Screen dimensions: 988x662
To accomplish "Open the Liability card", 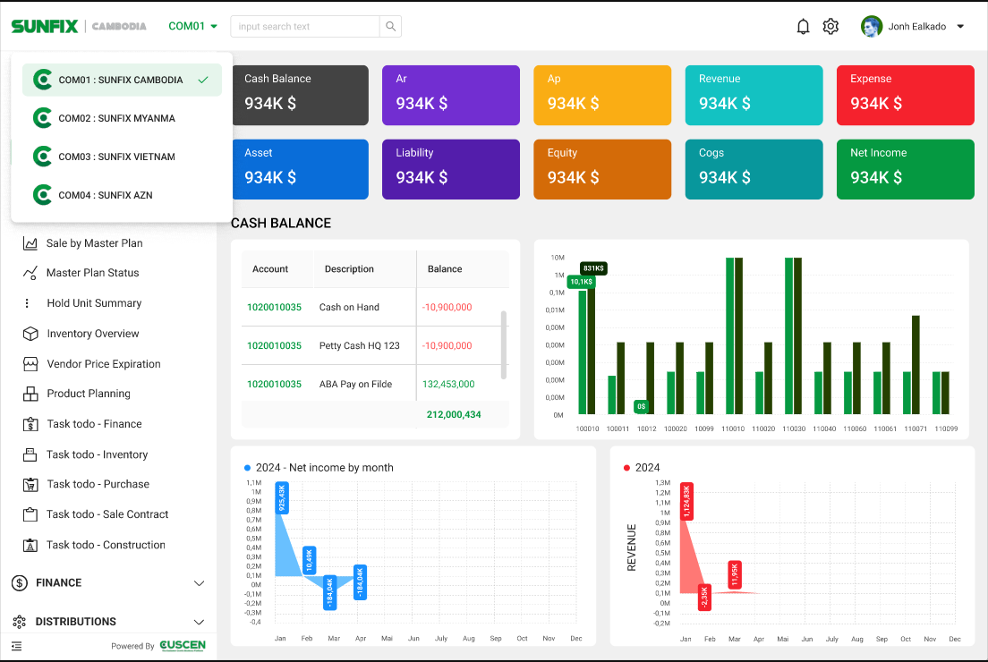I will (451, 169).
